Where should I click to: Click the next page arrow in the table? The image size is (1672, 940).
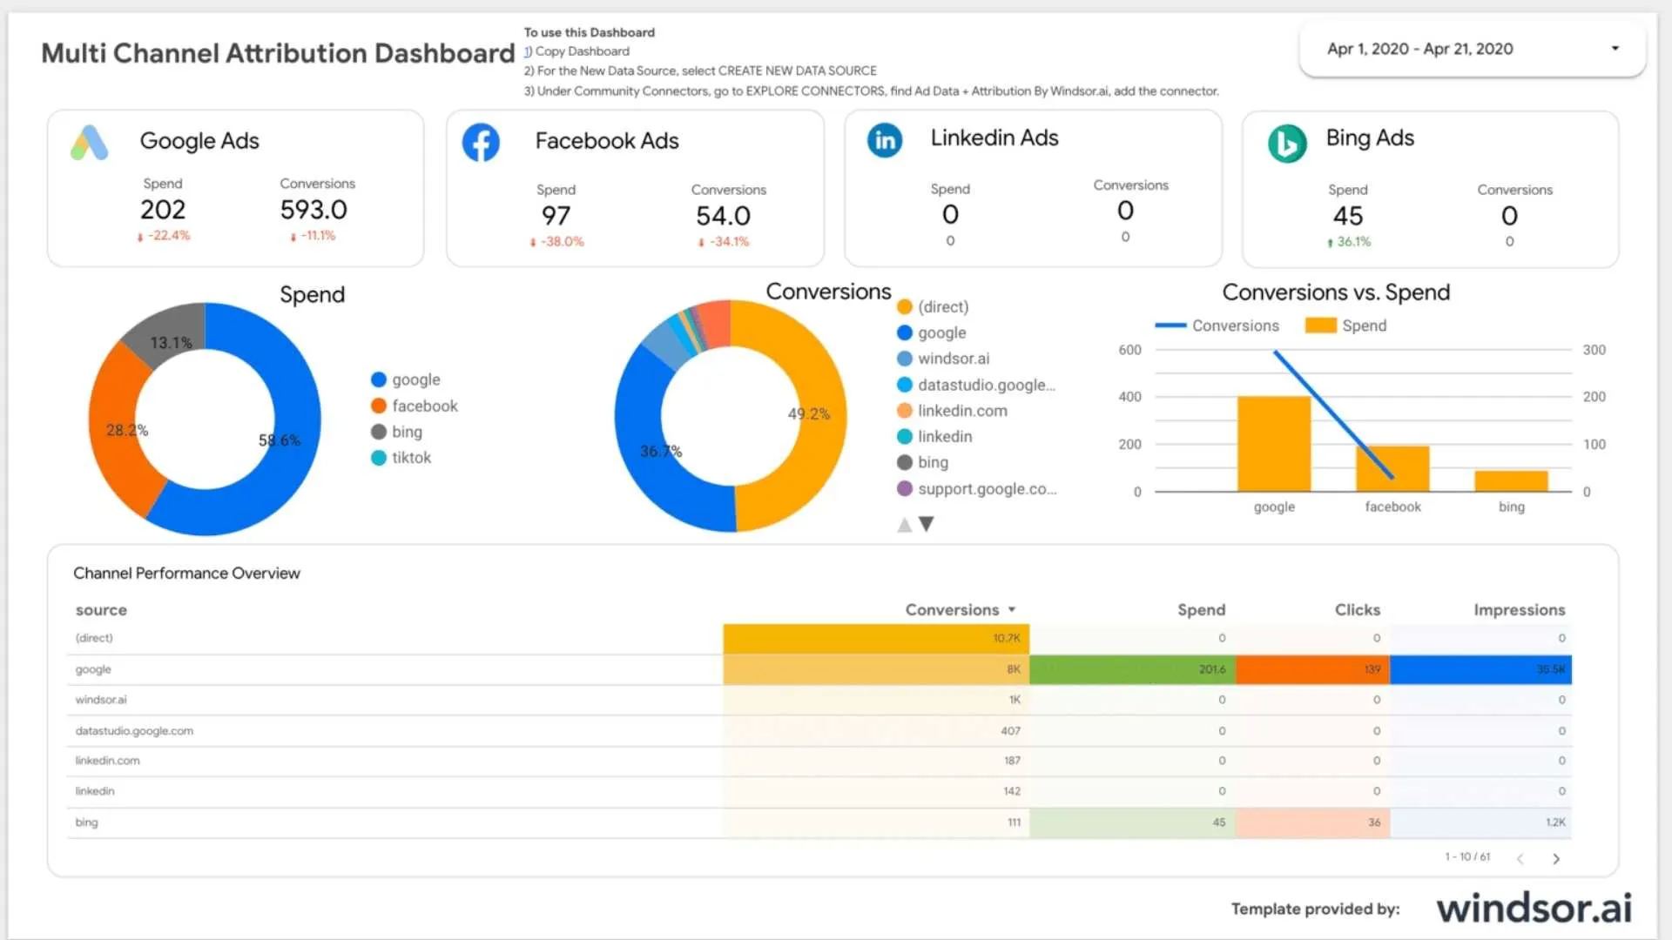coord(1557,858)
